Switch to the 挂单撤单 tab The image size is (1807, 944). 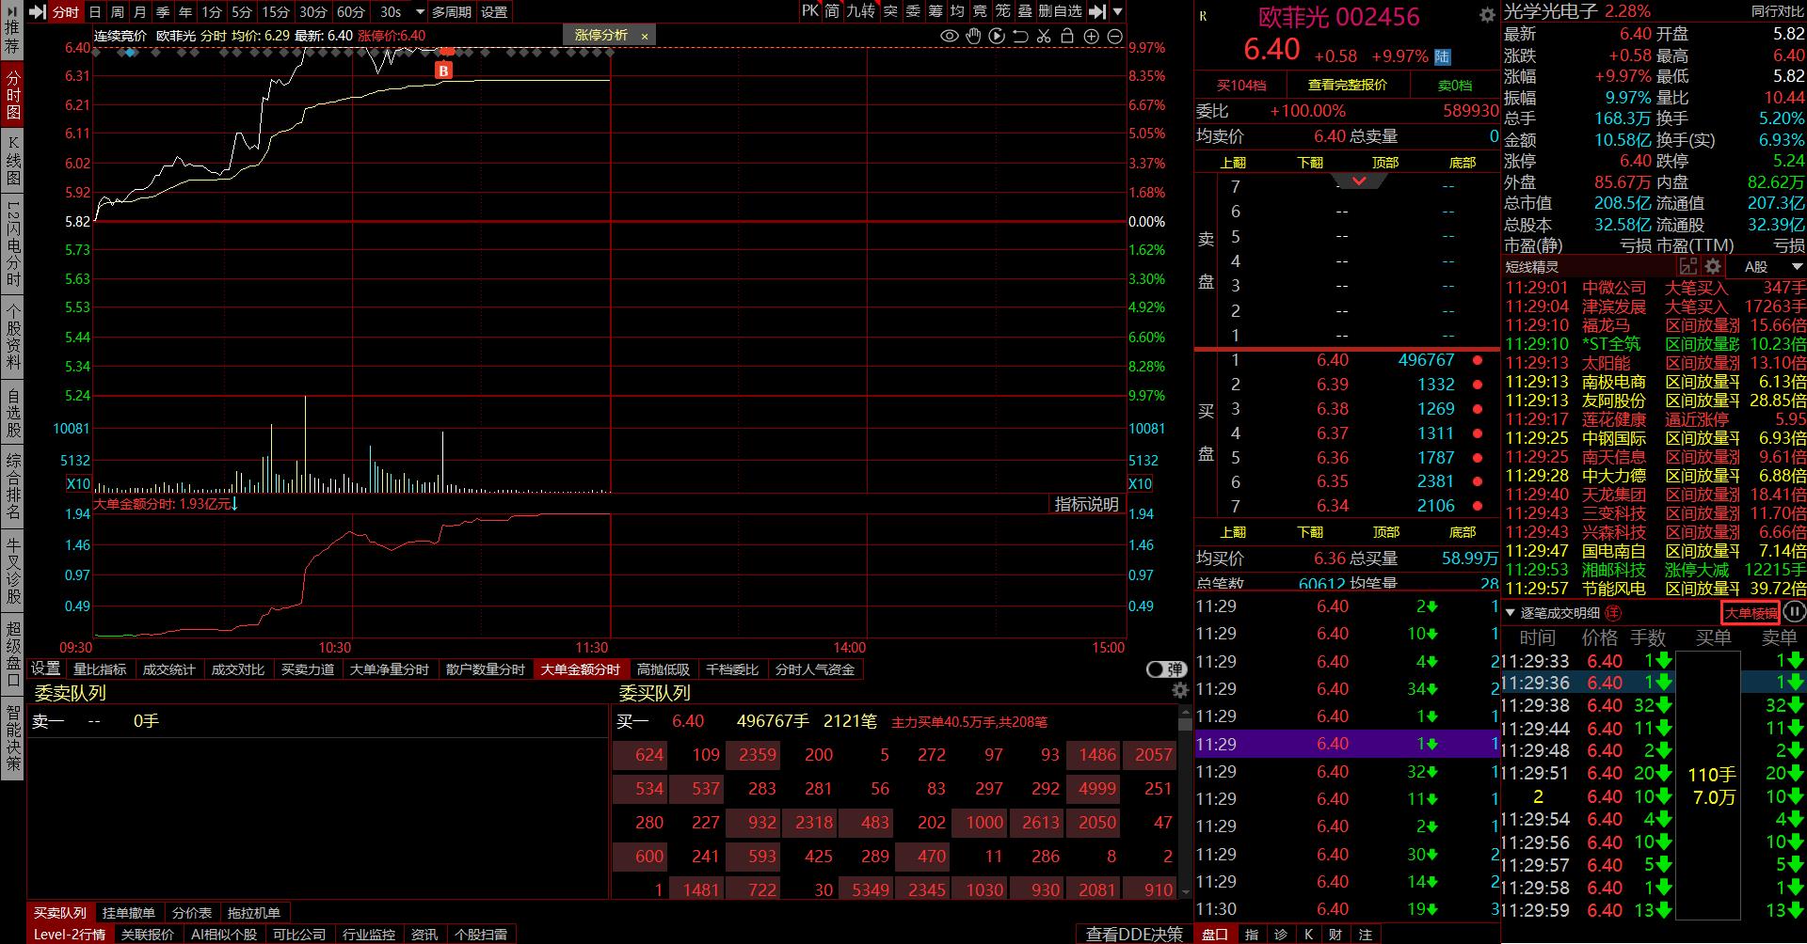pos(129,913)
